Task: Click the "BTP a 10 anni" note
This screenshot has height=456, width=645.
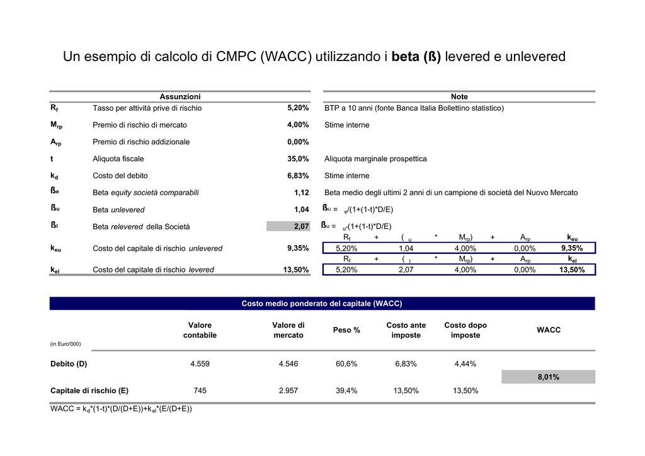Action: [x=414, y=108]
